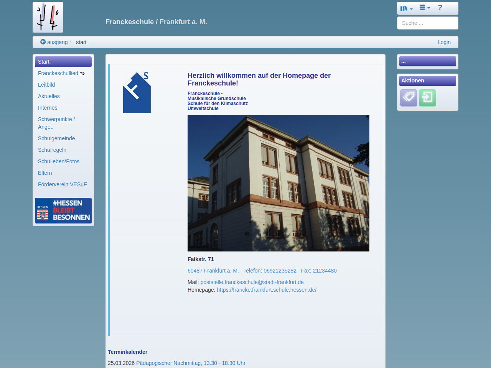Click into the Suche search field

(427, 23)
